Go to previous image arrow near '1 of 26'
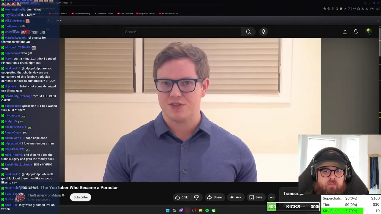This screenshot has width=381, height=214. tap(49, 21)
